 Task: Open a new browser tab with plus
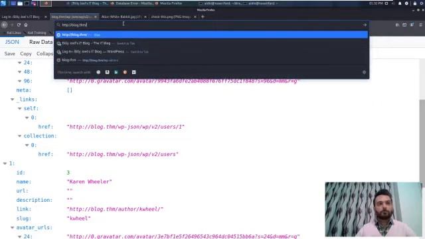tap(203, 17)
